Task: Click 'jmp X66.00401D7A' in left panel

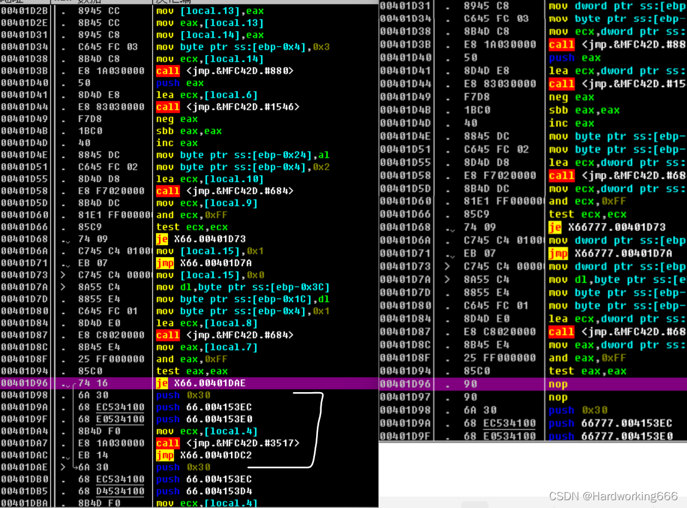Action: click(204, 263)
